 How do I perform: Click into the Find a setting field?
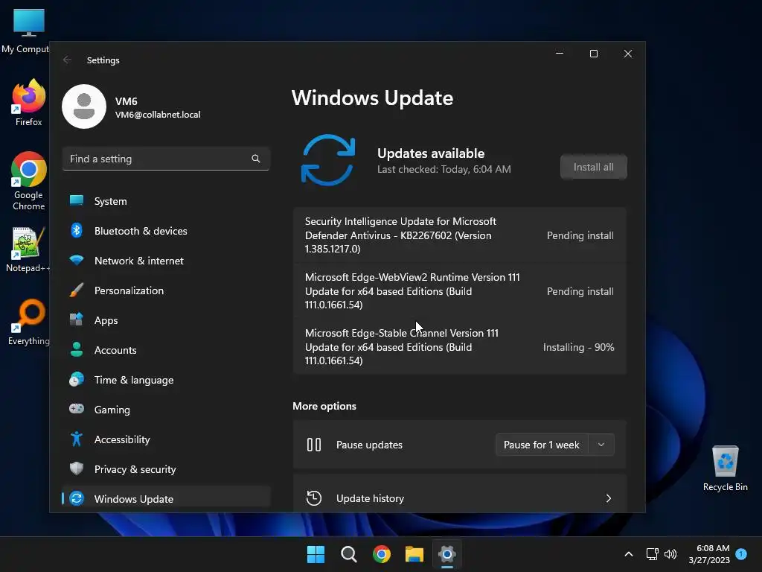point(166,159)
